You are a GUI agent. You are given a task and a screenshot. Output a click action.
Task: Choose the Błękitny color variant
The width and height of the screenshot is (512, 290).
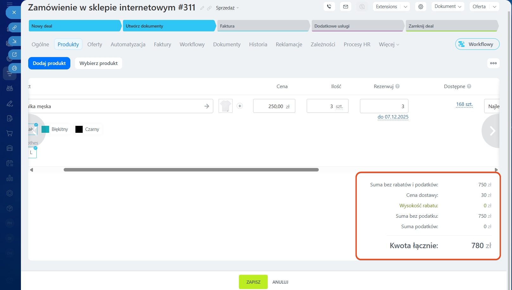click(55, 129)
